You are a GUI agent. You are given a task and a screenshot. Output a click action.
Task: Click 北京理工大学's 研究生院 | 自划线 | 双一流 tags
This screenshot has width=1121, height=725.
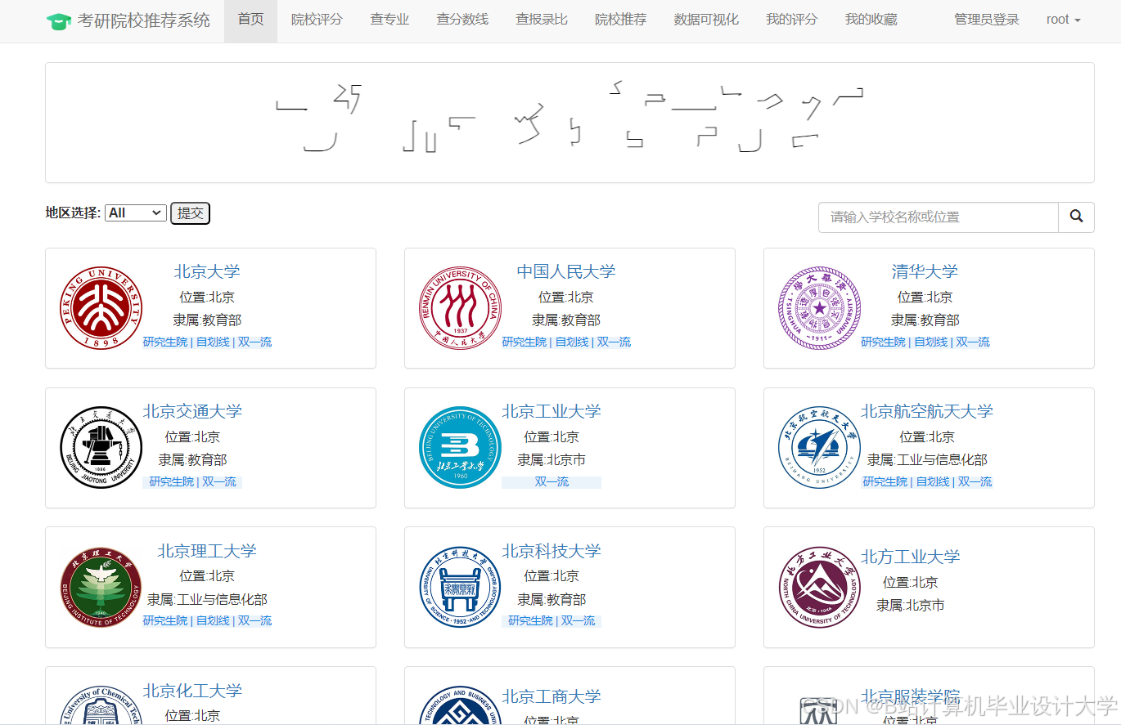tap(207, 620)
